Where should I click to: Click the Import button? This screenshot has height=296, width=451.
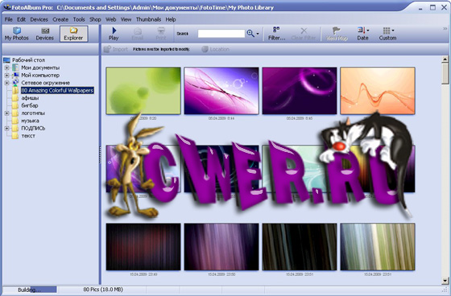116,49
